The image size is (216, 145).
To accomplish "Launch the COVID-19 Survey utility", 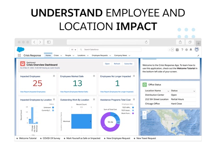I will [x=50, y=138].
